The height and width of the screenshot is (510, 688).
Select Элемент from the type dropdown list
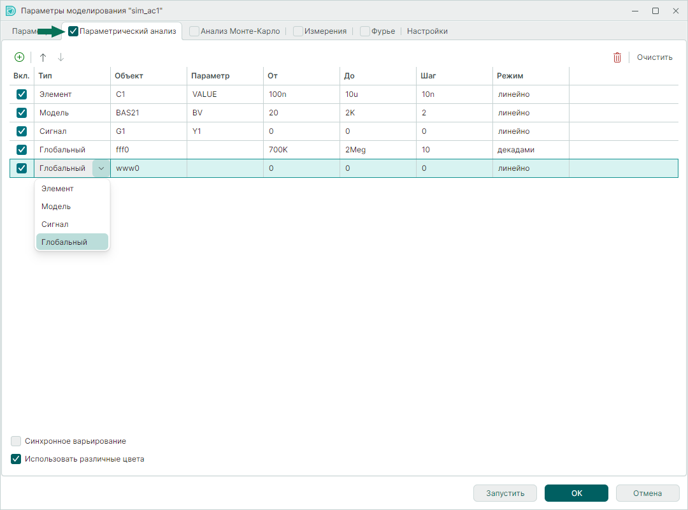(57, 189)
